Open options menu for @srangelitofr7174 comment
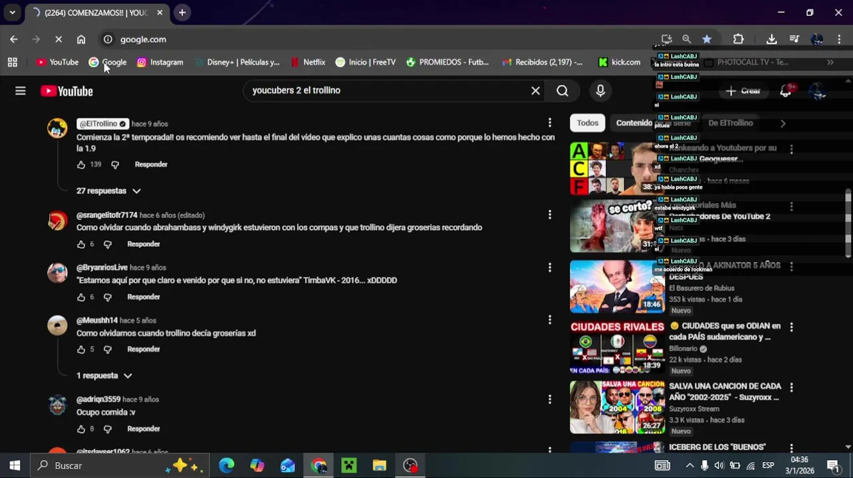 click(x=549, y=214)
